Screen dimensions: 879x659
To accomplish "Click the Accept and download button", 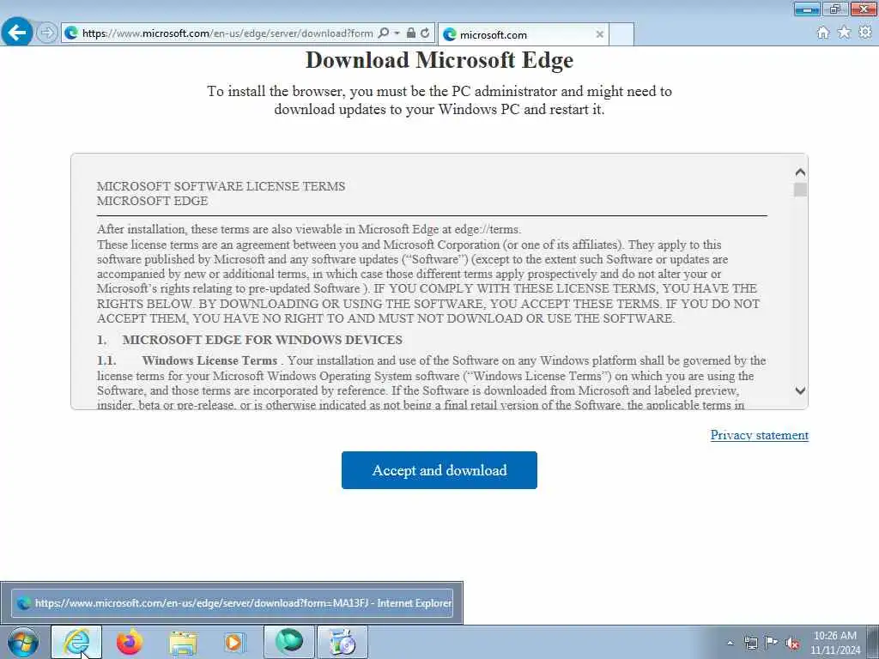I will pyautogui.click(x=439, y=470).
